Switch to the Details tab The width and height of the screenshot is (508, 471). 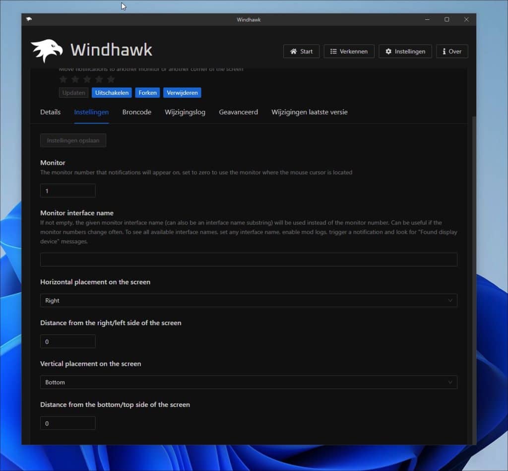tap(50, 112)
